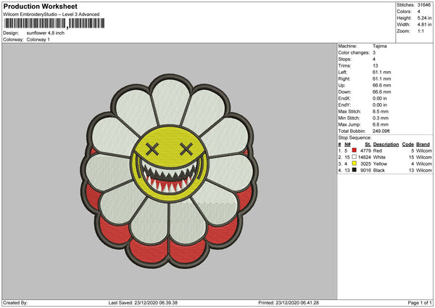
Task: Click the sunflower embroidery design preview
Action: 170,171
